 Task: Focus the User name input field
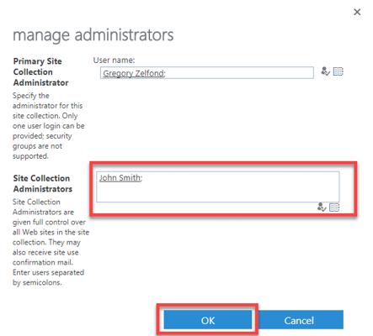(207, 73)
